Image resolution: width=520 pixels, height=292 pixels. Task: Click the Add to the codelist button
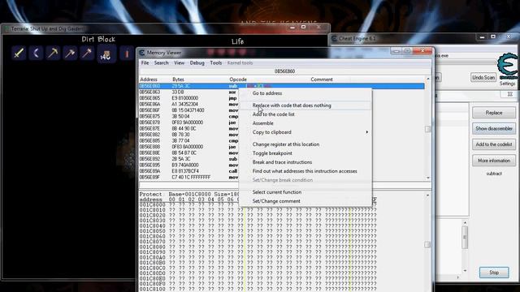(x=494, y=144)
